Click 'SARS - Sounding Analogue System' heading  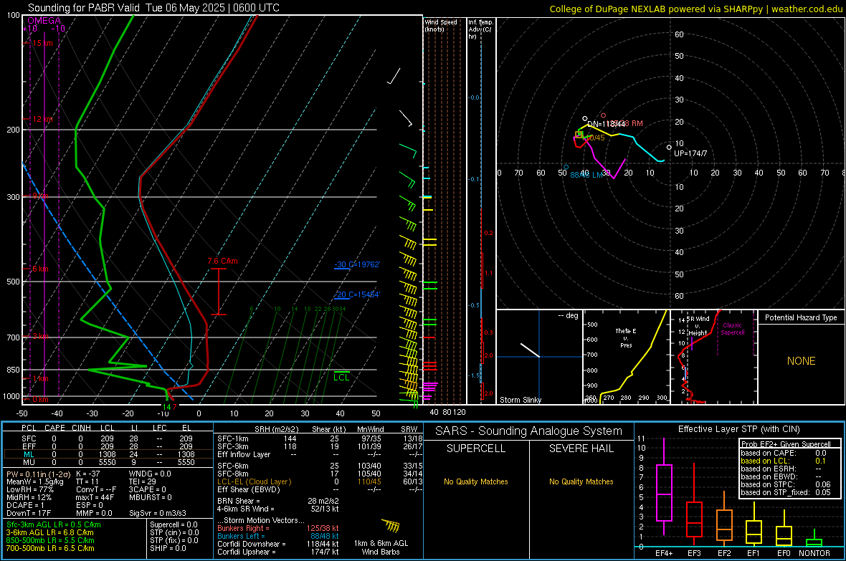(528, 431)
